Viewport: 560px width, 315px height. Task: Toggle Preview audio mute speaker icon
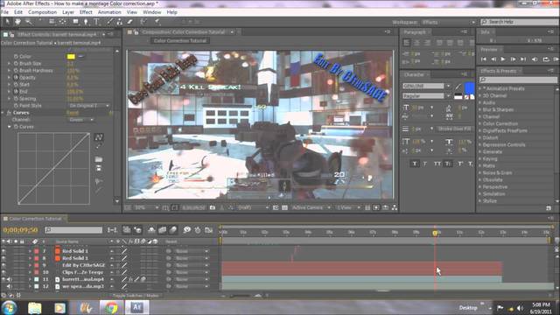(x=535, y=59)
